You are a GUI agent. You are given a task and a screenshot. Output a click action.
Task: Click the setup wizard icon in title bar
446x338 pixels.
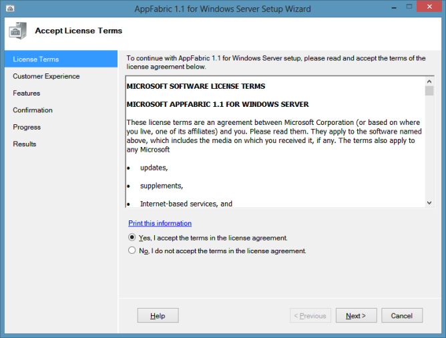(x=10, y=9)
